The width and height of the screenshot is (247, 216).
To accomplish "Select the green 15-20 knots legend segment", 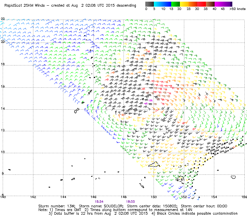I will tap(176, 4).
